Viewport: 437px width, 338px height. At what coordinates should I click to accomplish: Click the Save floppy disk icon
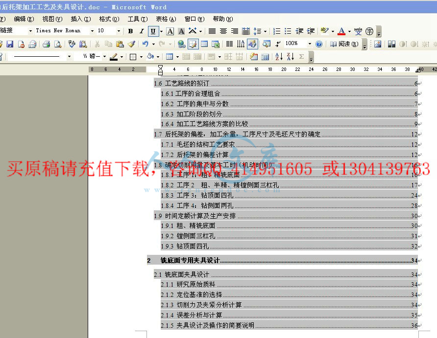tap(10, 44)
